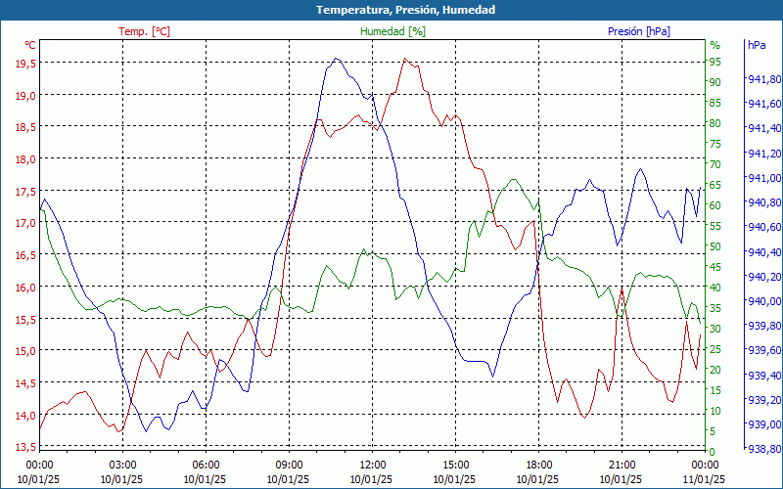Viewport: 783px width, 489px height.
Task: Choose the 940,80 pressure axis value
Action: coord(764,202)
